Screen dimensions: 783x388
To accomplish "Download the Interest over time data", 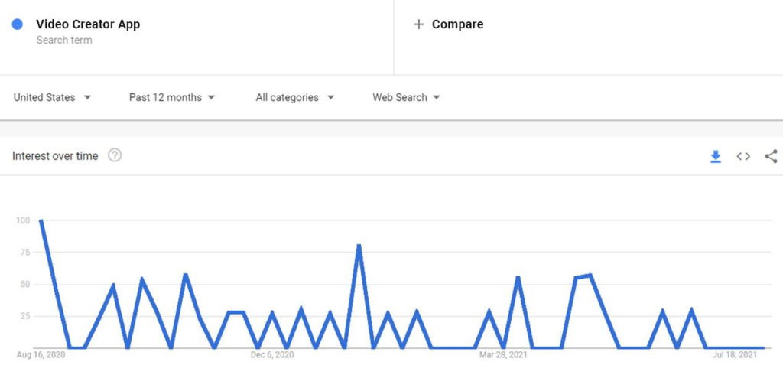I will point(716,156).
